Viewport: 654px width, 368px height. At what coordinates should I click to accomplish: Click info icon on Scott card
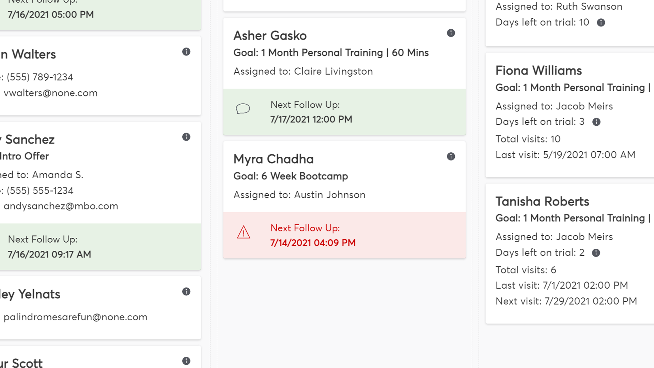pos(186,361)
